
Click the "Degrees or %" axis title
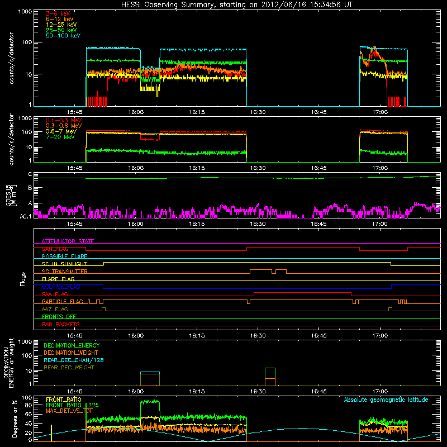(15, 419)
